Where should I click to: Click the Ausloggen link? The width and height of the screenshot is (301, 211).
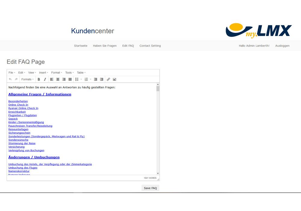(282, 46)
